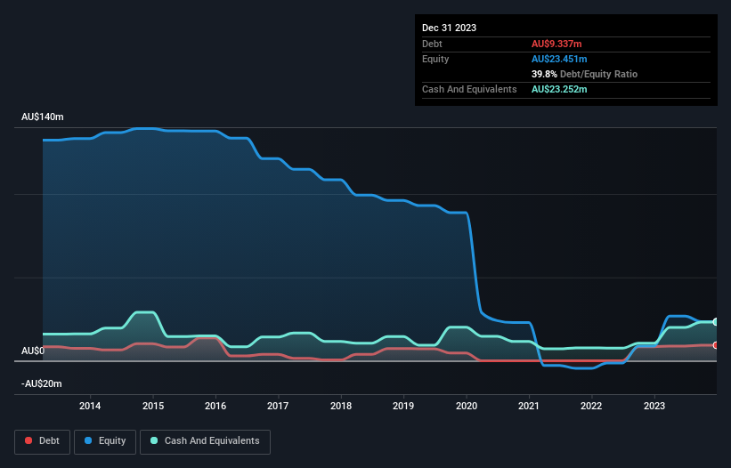Click the Cash value AU$23.252m
Image resolution: width=731 pixels, height=468 pixels.
click(x=559, y=89)
